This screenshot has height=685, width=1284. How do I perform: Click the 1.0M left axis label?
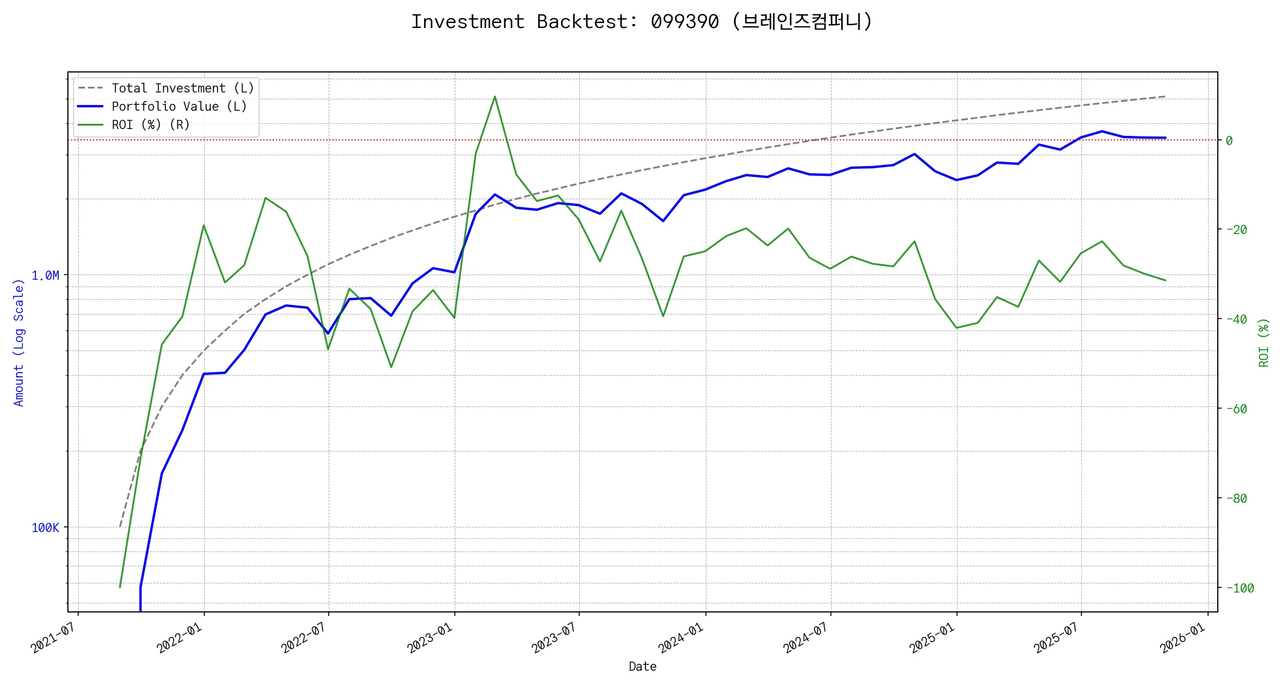[x=45, y=276]
